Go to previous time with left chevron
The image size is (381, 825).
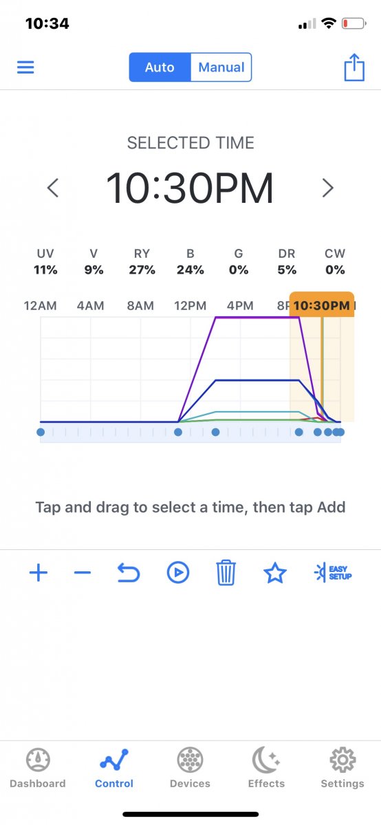53,187
